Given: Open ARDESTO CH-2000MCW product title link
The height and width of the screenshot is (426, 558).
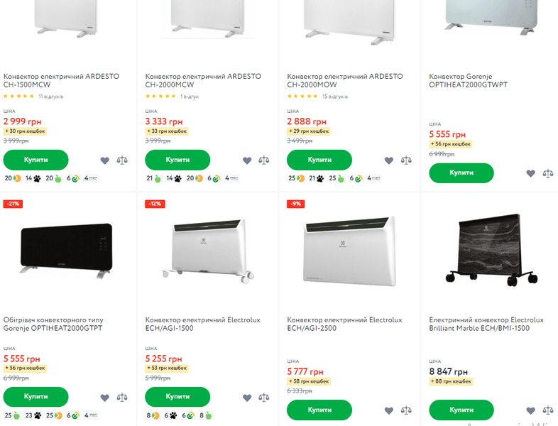Looking at the screenshot, I should pyautogui.click(x=202, y=80).
